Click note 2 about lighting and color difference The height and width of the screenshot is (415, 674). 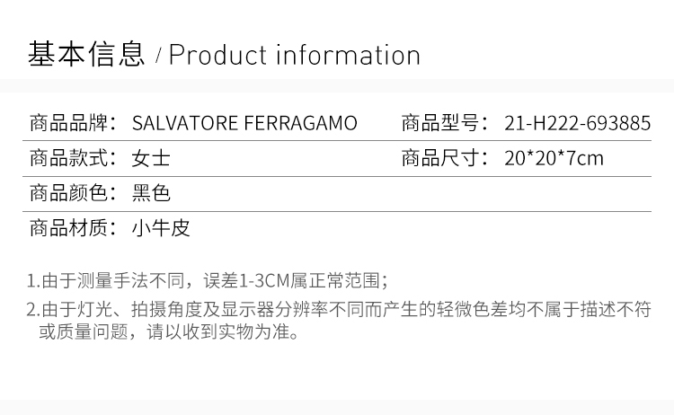[339, 321]
